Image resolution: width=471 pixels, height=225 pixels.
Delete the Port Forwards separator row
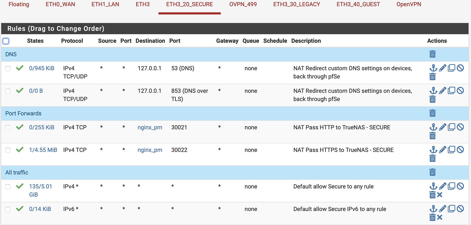432,113
